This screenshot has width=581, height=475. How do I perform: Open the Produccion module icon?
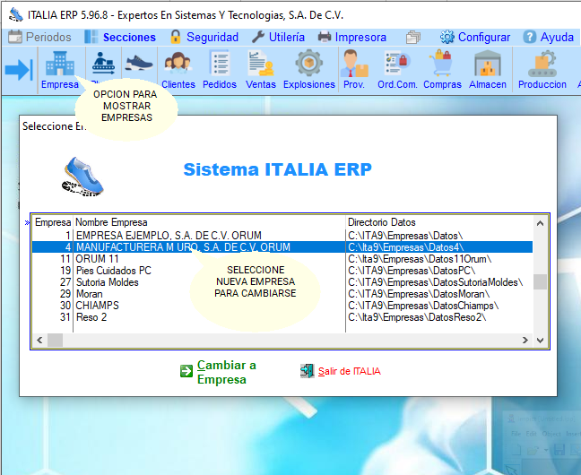[x=542, y=70]
